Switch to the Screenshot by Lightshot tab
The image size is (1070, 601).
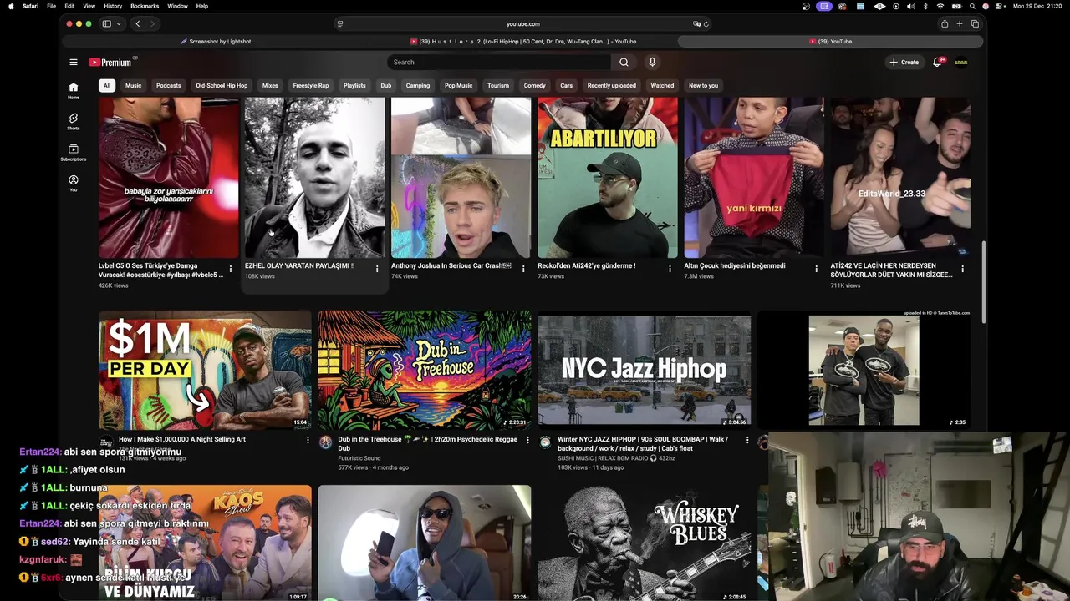(x=216, y=41)
